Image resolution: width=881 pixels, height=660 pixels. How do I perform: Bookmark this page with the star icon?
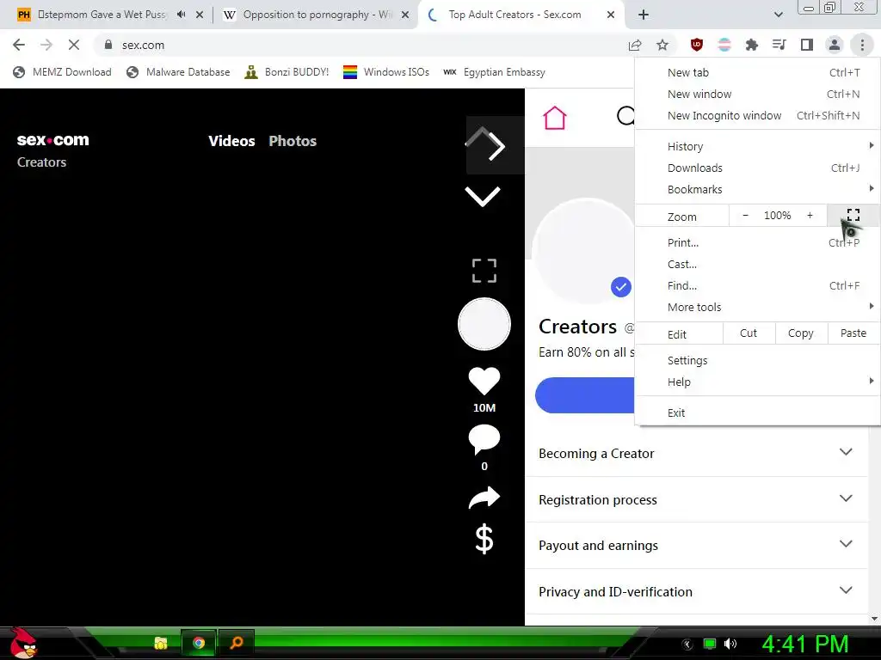pos(662,45)
